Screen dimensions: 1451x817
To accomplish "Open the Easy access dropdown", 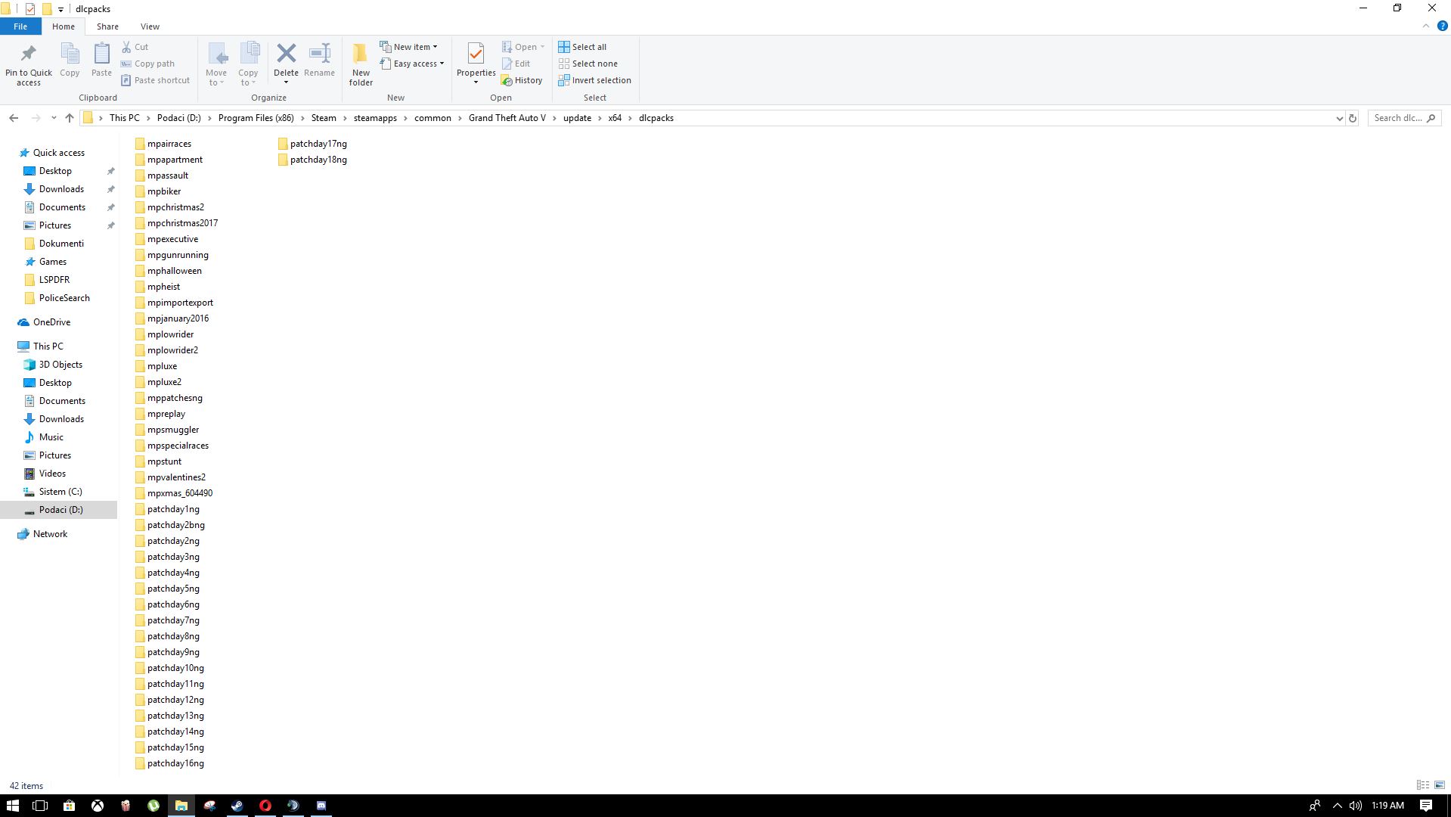I will (412, 64).
